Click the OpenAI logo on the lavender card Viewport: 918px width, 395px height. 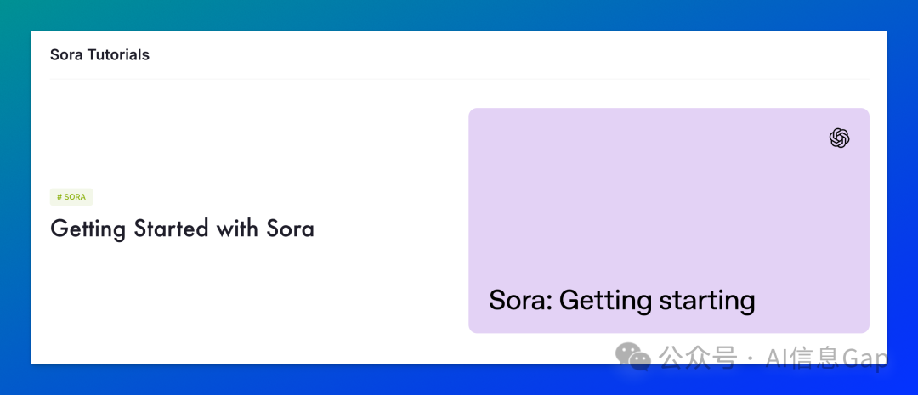[839, 138]
